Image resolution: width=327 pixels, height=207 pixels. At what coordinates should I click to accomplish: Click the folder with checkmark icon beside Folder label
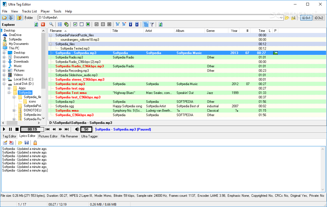click(19, 18)
